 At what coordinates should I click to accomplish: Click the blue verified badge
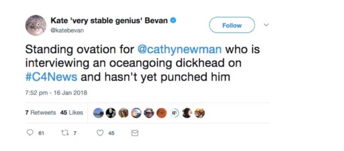click(173, 20)
